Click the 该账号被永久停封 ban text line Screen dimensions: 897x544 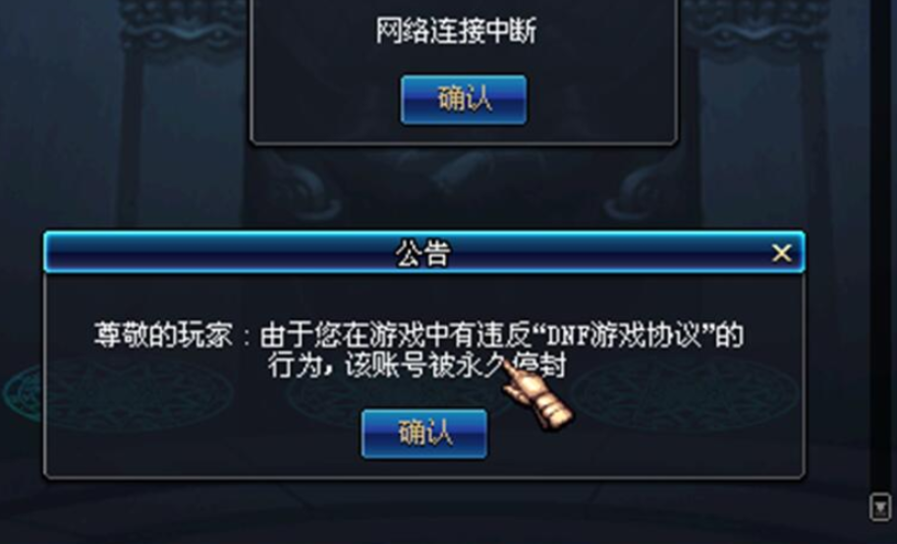455,365
